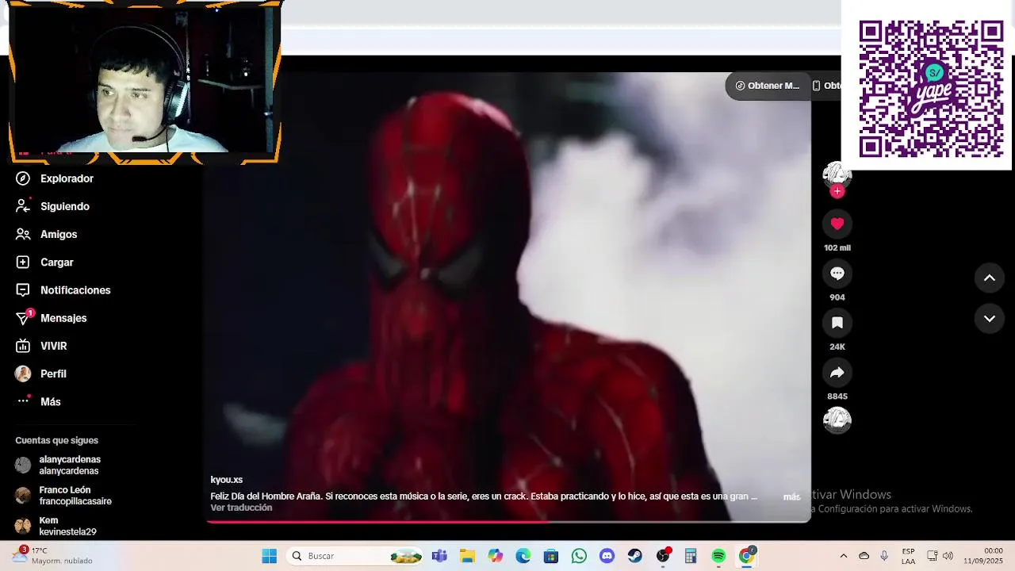
Task: Open Microsoft Teams from the taskbar
Action: tap(439, 556)
